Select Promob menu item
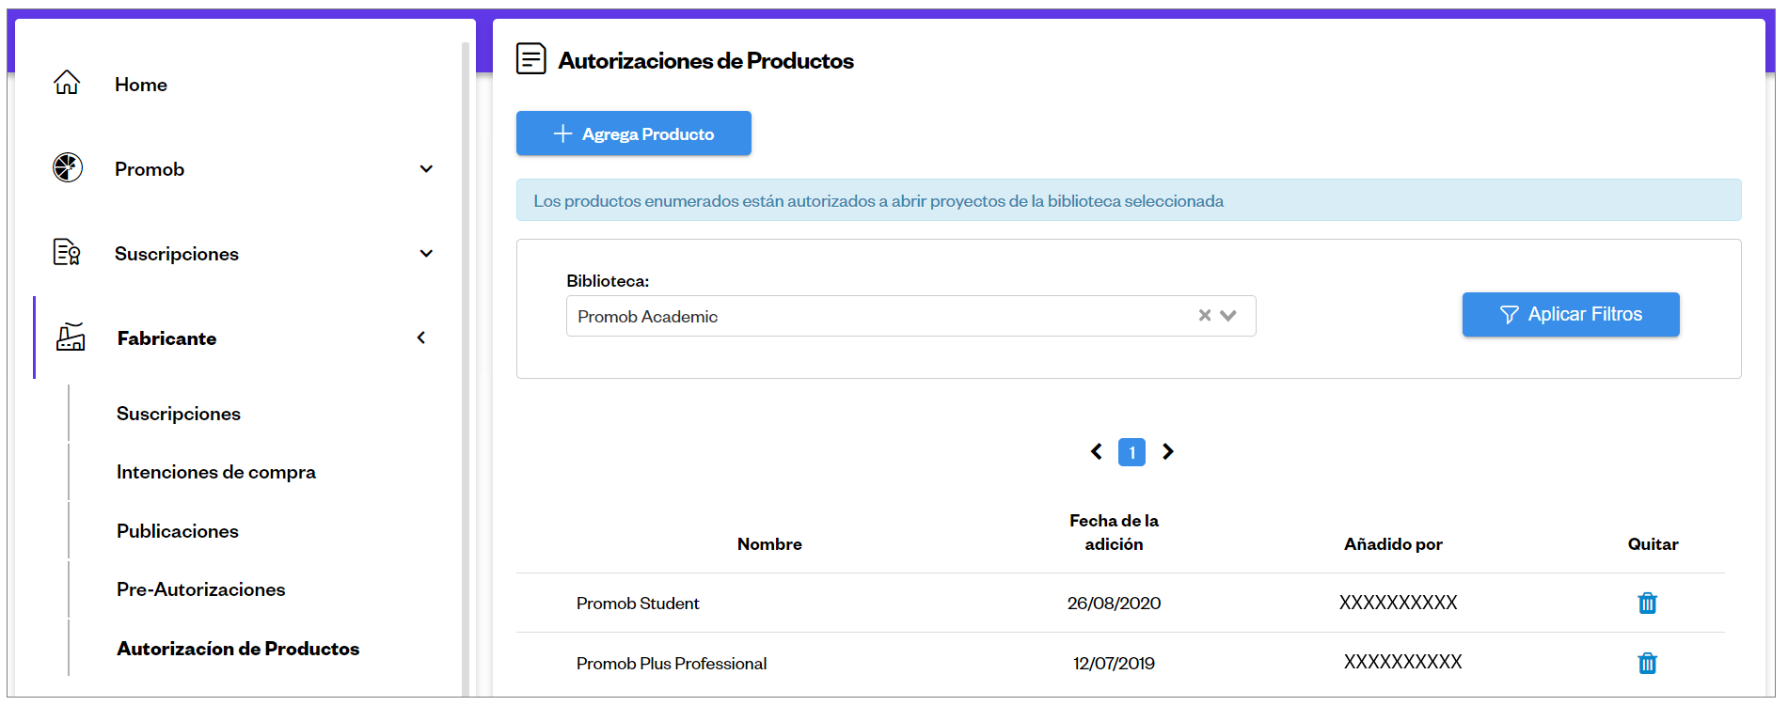 coord(150,169)
